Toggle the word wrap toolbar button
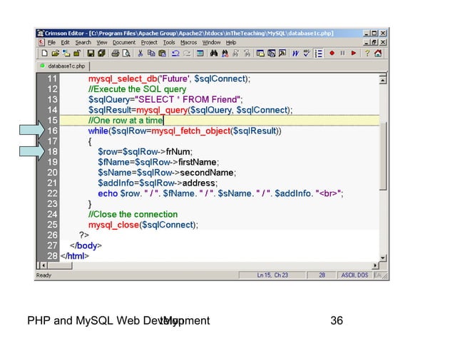 coord(296,53)
